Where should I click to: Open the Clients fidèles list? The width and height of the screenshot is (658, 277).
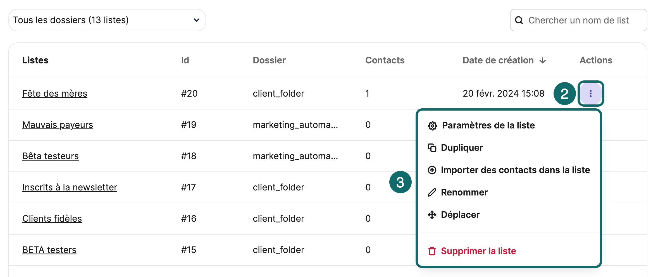pos(52,219)
